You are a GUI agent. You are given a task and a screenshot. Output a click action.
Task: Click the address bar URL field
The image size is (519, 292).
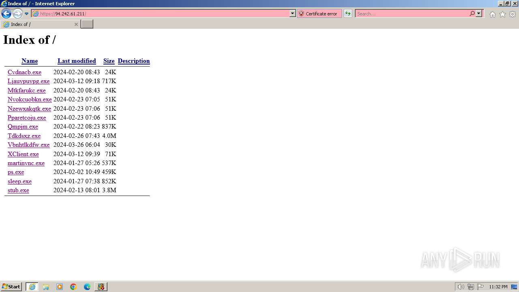(161, 14)
